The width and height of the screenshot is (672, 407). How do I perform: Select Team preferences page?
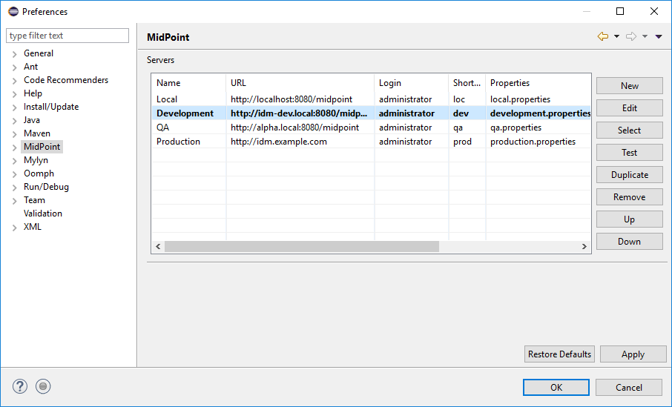(x=34, y=199)
